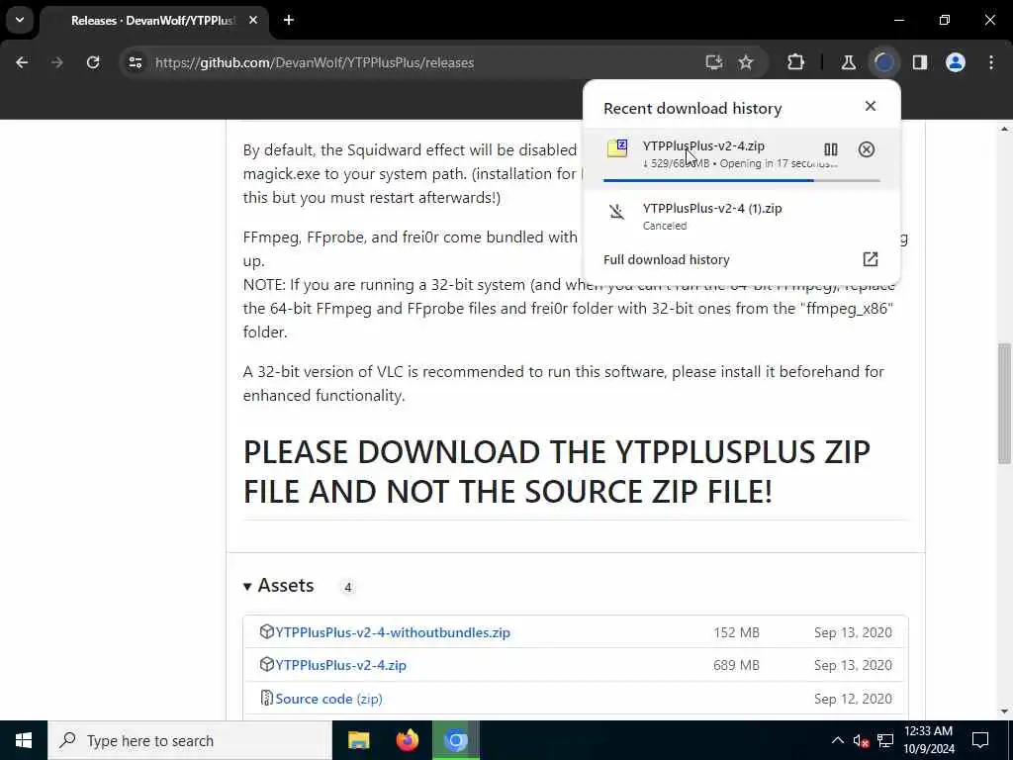1013x760 pixels.
Task: Open the network tray icon
Action: pyautogui.click(x=885, y=740)
